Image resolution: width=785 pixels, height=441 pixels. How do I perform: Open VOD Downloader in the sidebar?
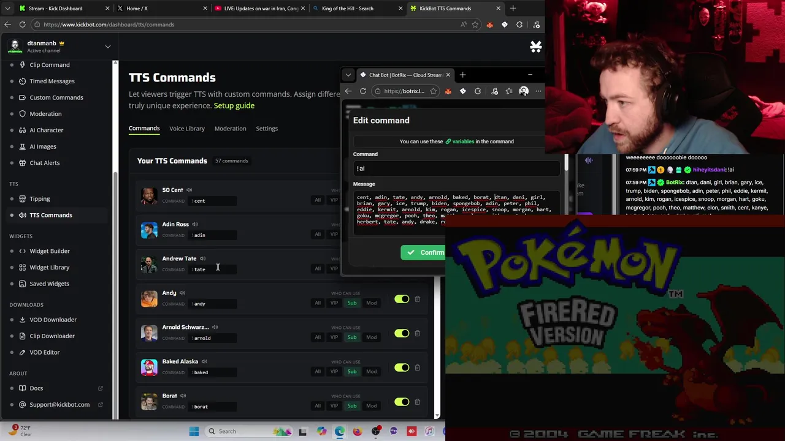pos(53,320)
